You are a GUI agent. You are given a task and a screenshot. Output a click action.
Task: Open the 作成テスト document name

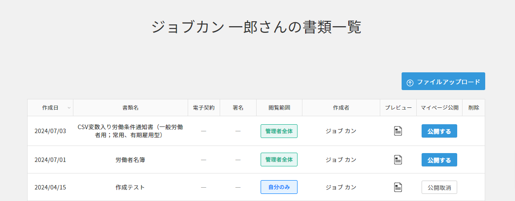click(x=130, y=187)
